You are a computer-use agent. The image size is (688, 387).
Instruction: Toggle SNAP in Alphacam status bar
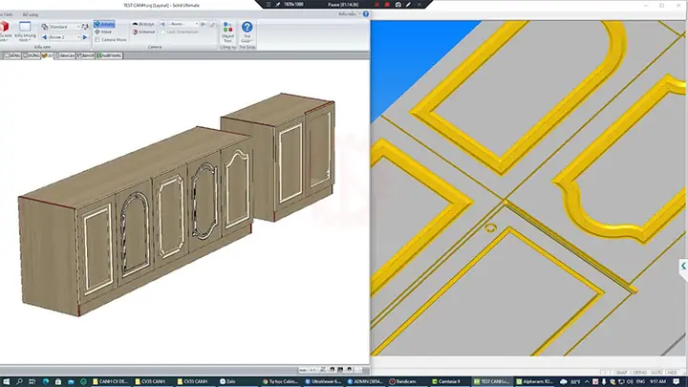tap(621, 373)
